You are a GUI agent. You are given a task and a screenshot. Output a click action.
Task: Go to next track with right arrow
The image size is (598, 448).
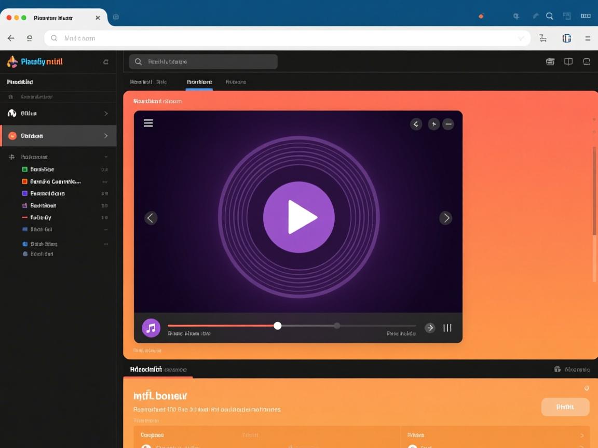(445, 218)
